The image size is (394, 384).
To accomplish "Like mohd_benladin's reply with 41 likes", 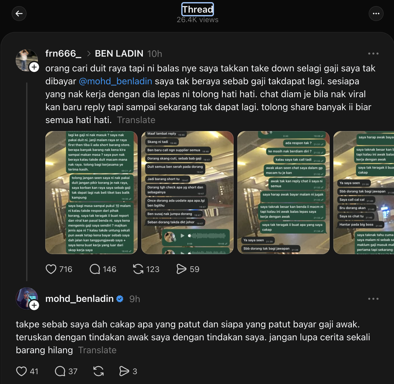I will tap(22, 371).
